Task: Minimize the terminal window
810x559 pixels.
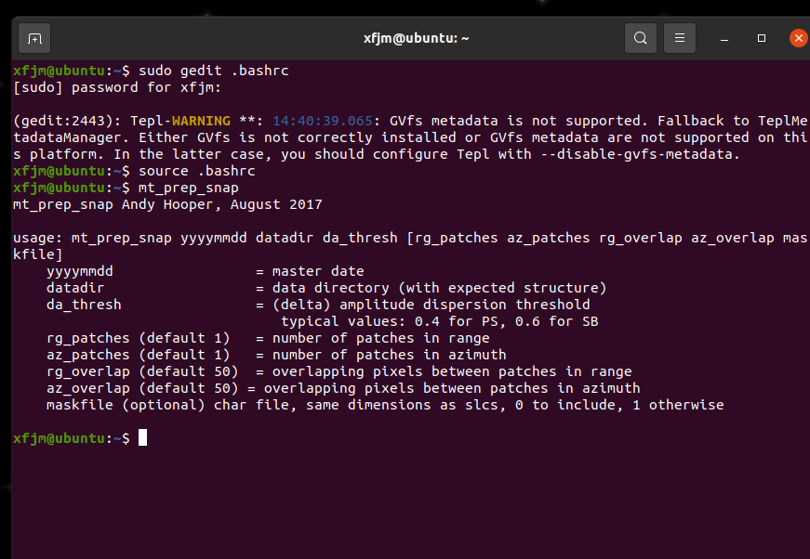Action: (724, 39)
